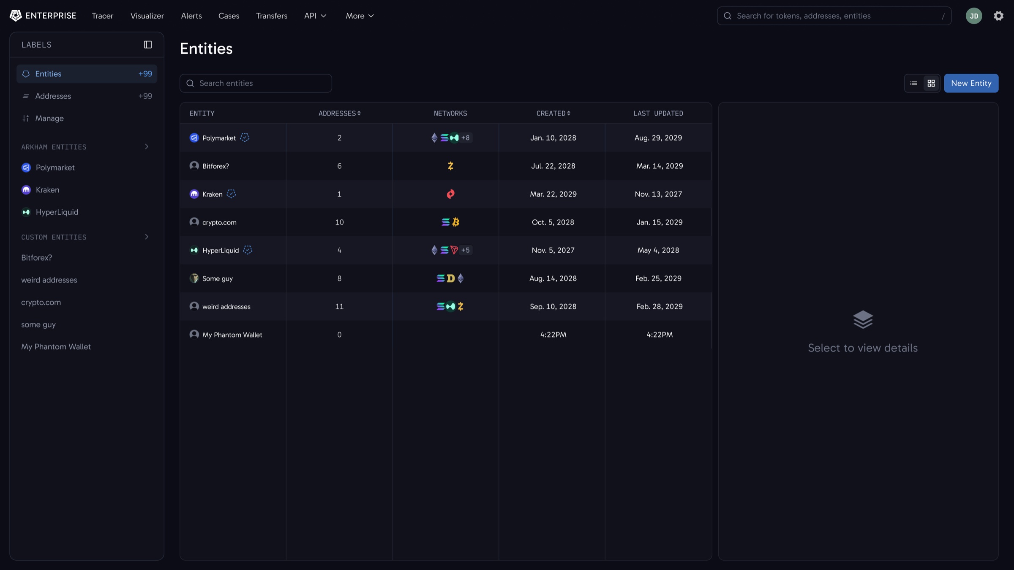
Task: Click Polymarket verified badge in table
Action: tap(245, 138)
